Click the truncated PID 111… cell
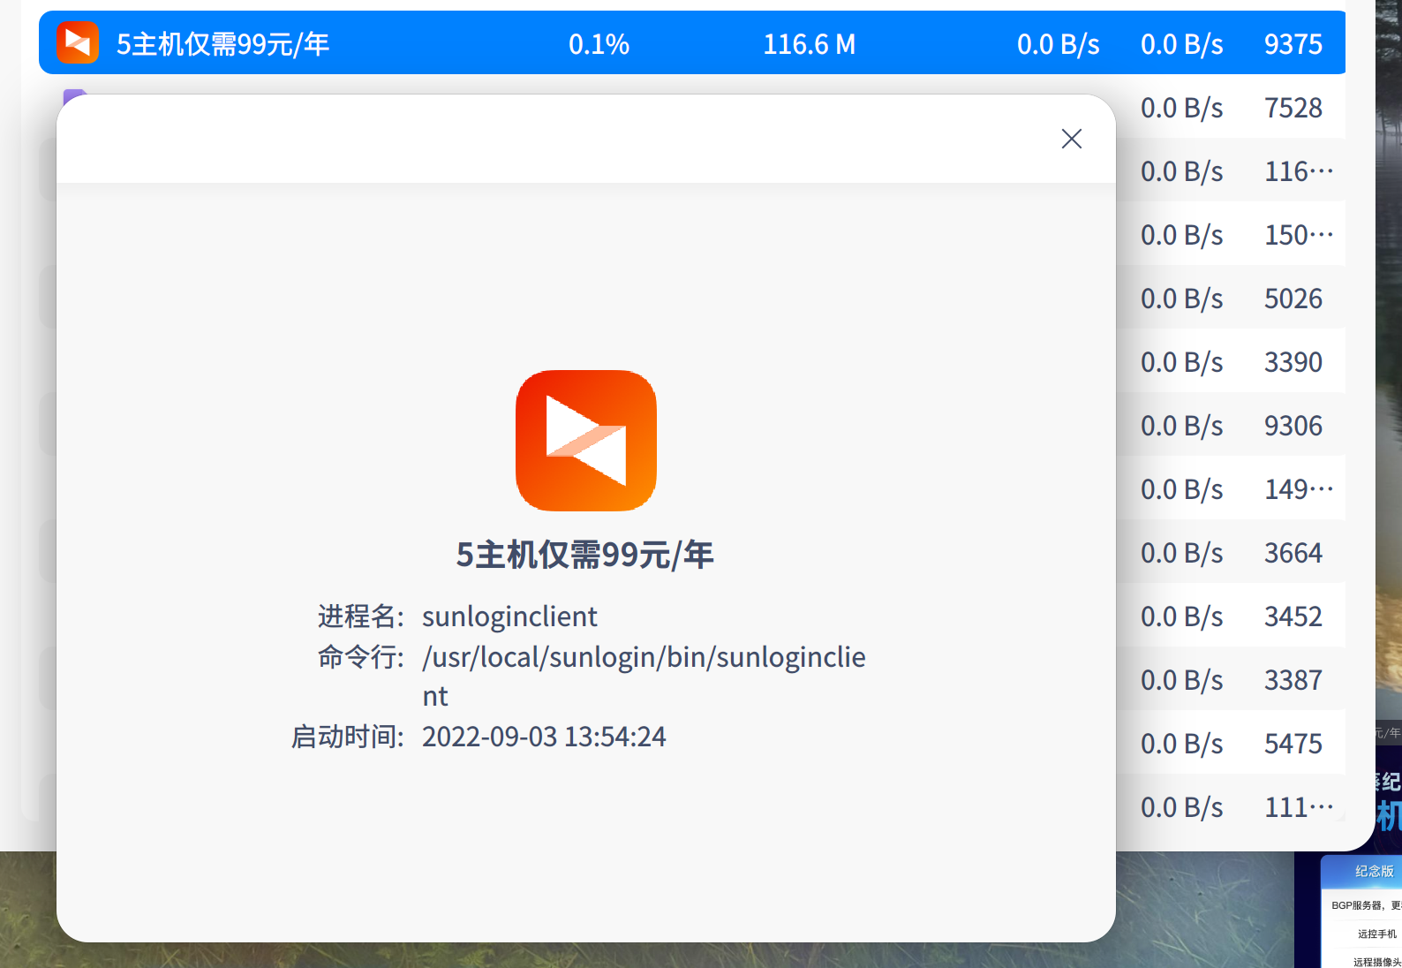This screenshot has height=968, width=1402. coord(1299,806)
